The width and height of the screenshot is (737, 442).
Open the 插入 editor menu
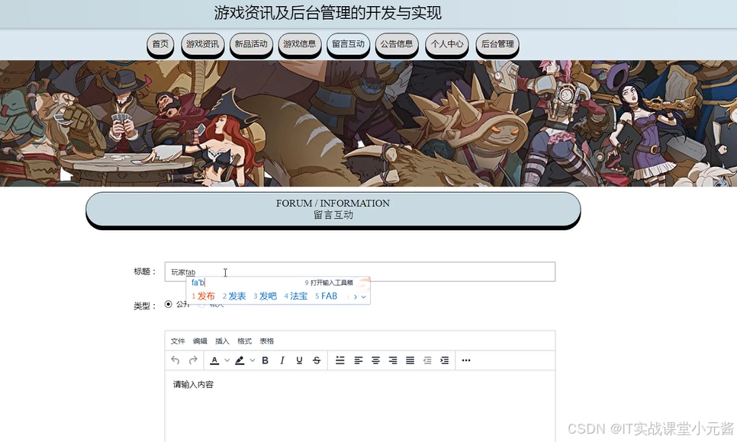click(222, 341)
